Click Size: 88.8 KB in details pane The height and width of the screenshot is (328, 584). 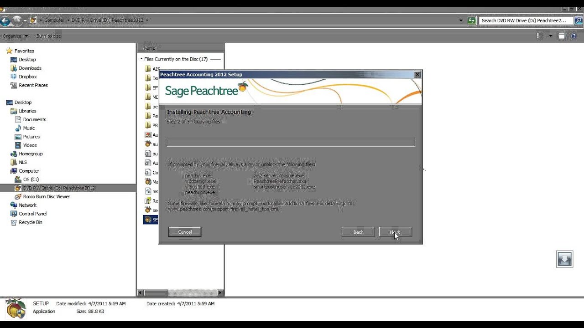click(x=90, y=312)
